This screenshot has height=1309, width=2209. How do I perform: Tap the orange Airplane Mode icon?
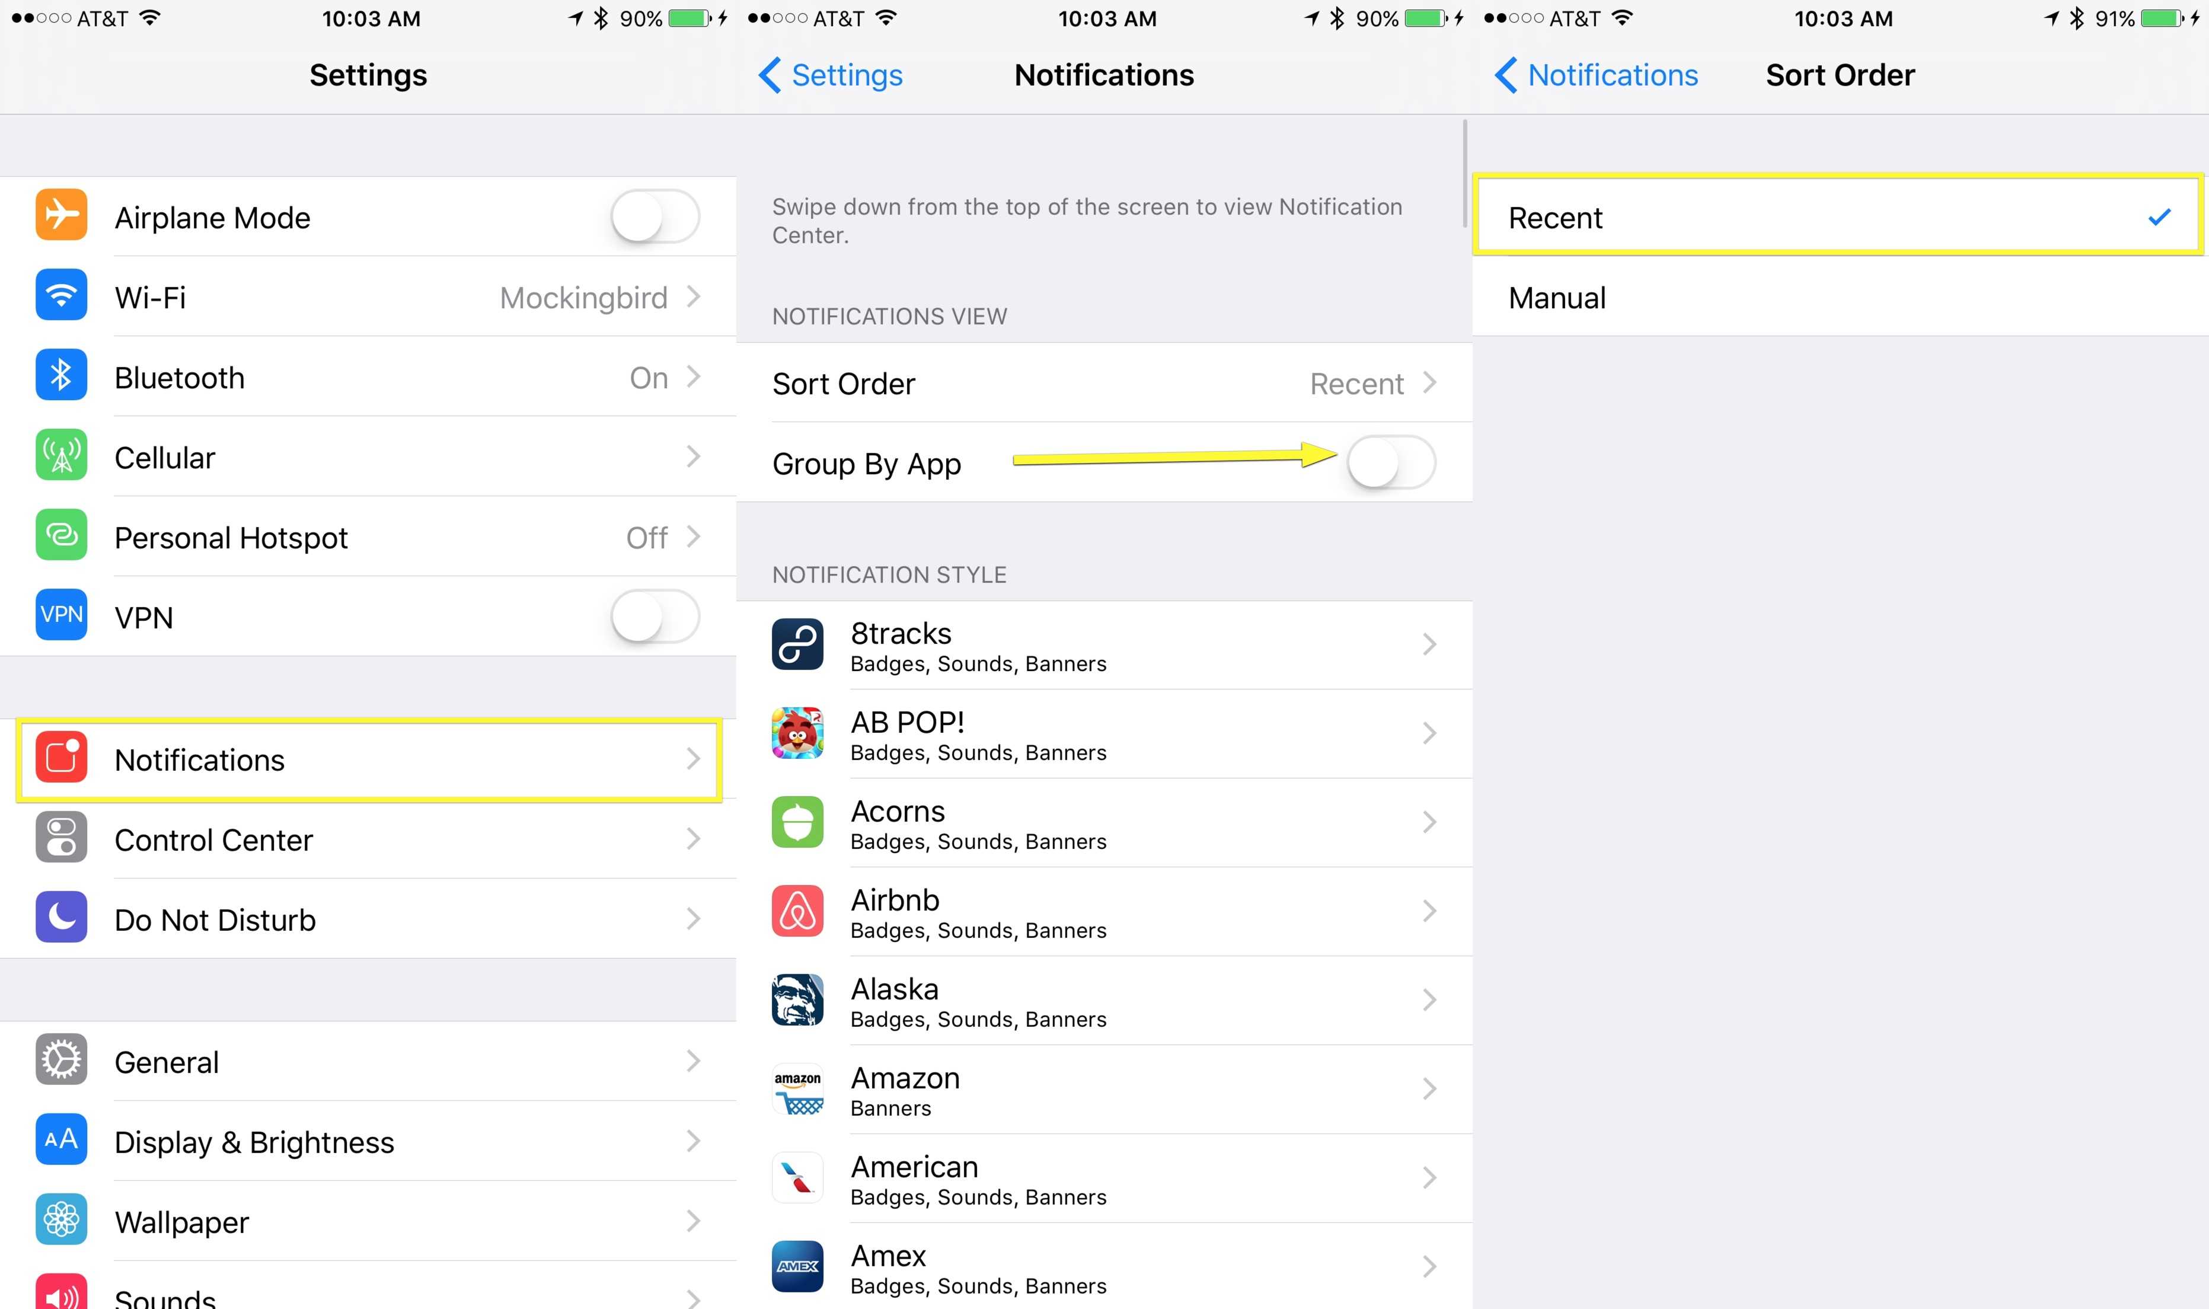pos(61,215)
